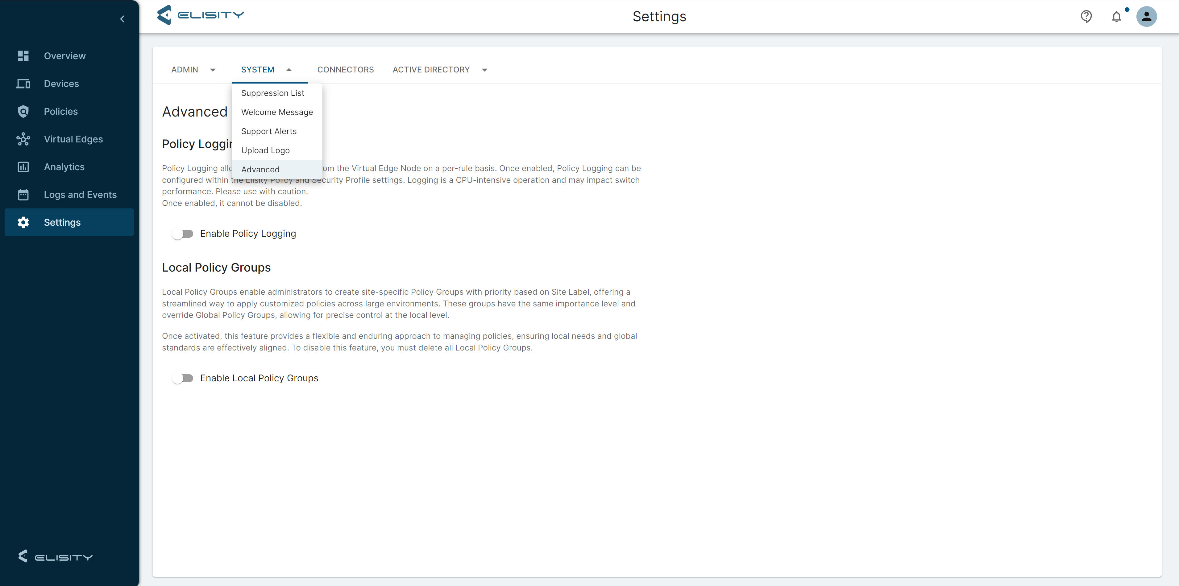Viewport: 1179px width, 586px height.
Task: Expand the ADMIN tab dropdown arrow
Action: [213, 70]
